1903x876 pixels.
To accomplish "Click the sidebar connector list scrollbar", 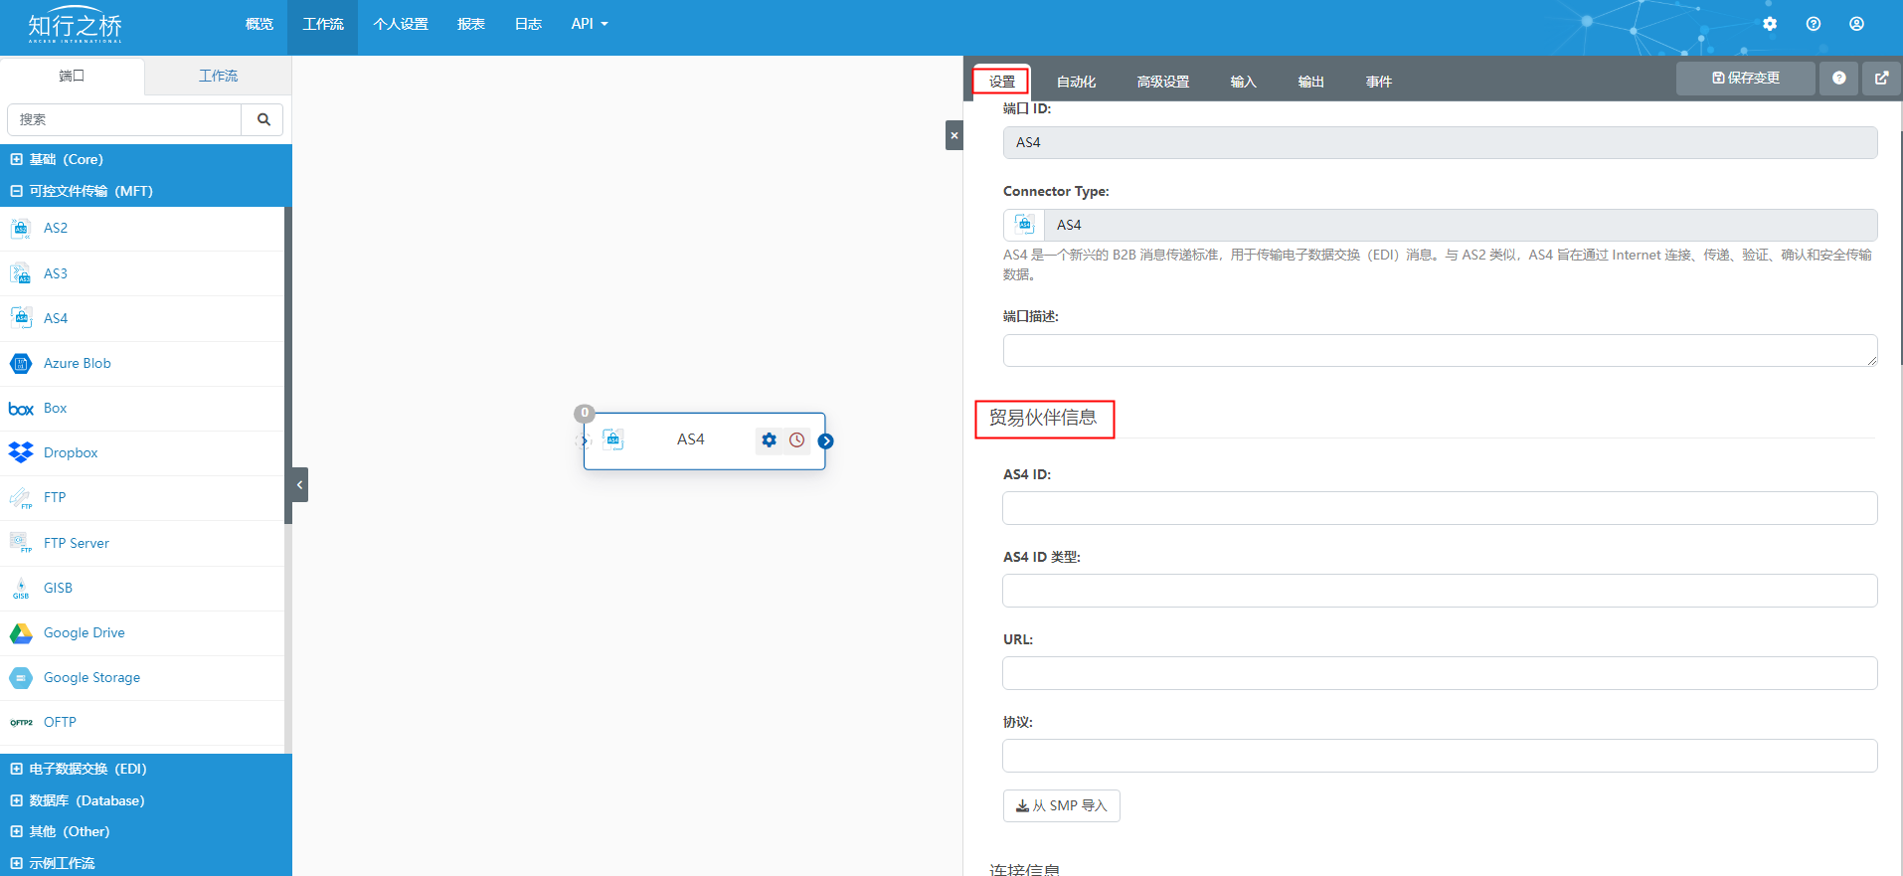I will pos(288,365).
